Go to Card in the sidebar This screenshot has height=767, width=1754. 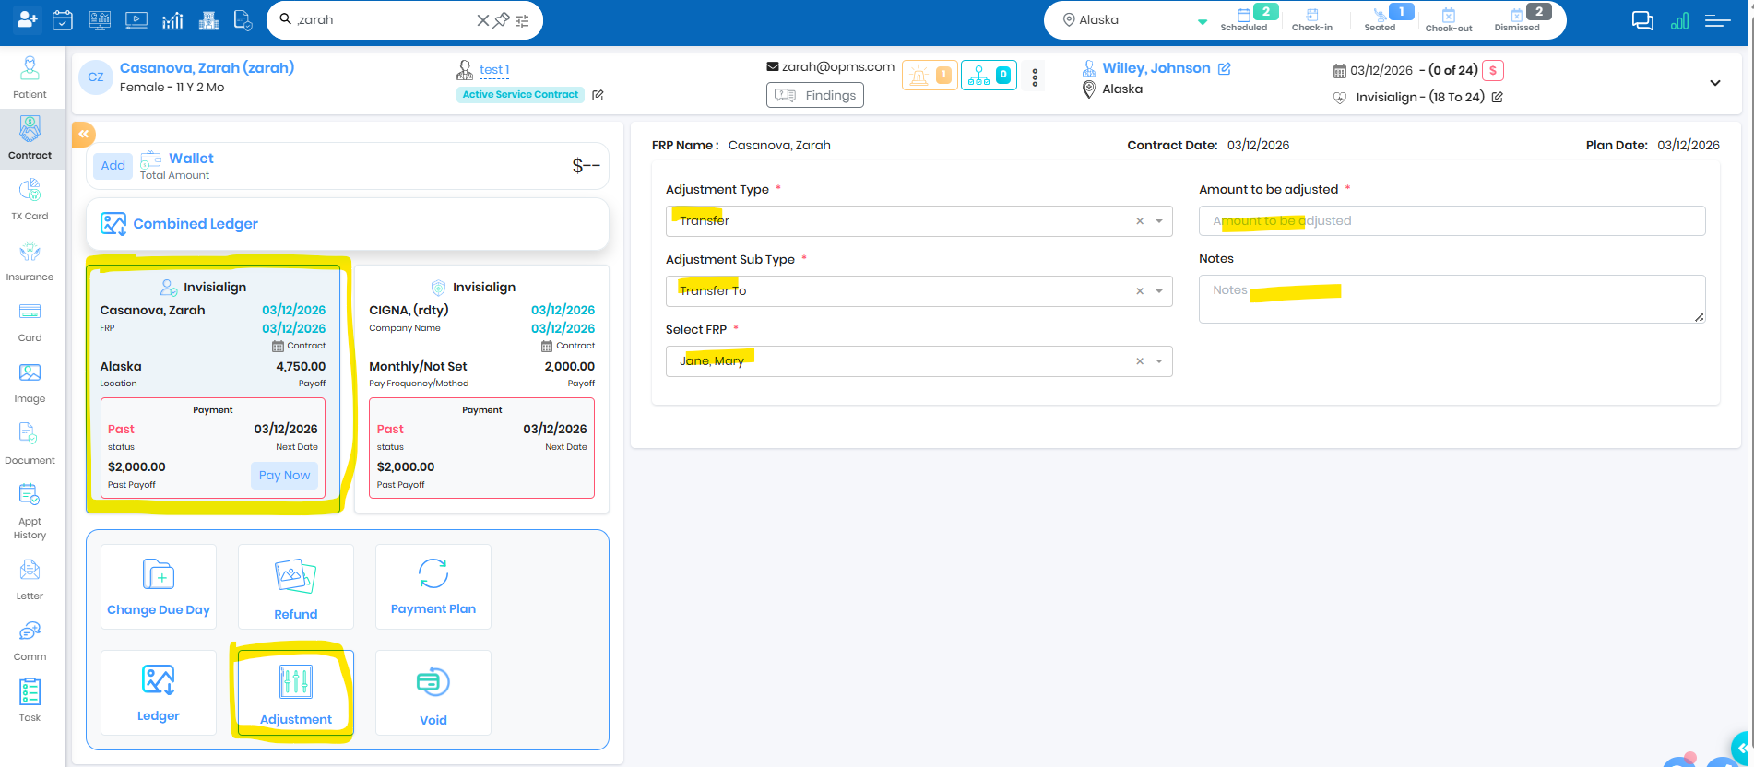click(30, 321)
